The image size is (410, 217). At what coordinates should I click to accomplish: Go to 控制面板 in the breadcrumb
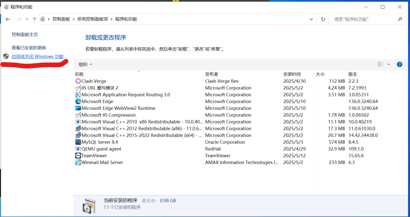pos(61,19)
